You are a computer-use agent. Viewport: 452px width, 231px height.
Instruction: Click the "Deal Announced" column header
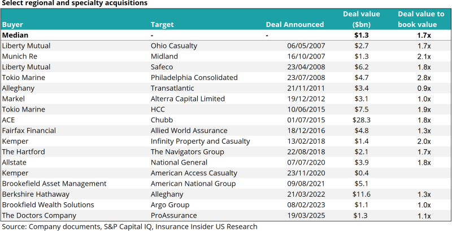point(295,24)
